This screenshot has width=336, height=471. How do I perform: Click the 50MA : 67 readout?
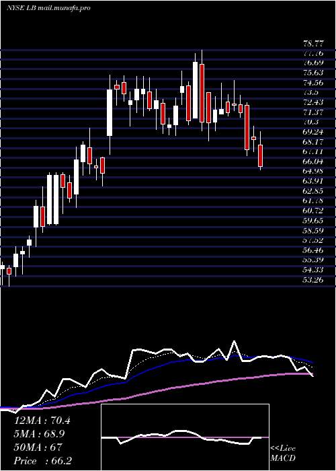(x=38, y=447)
